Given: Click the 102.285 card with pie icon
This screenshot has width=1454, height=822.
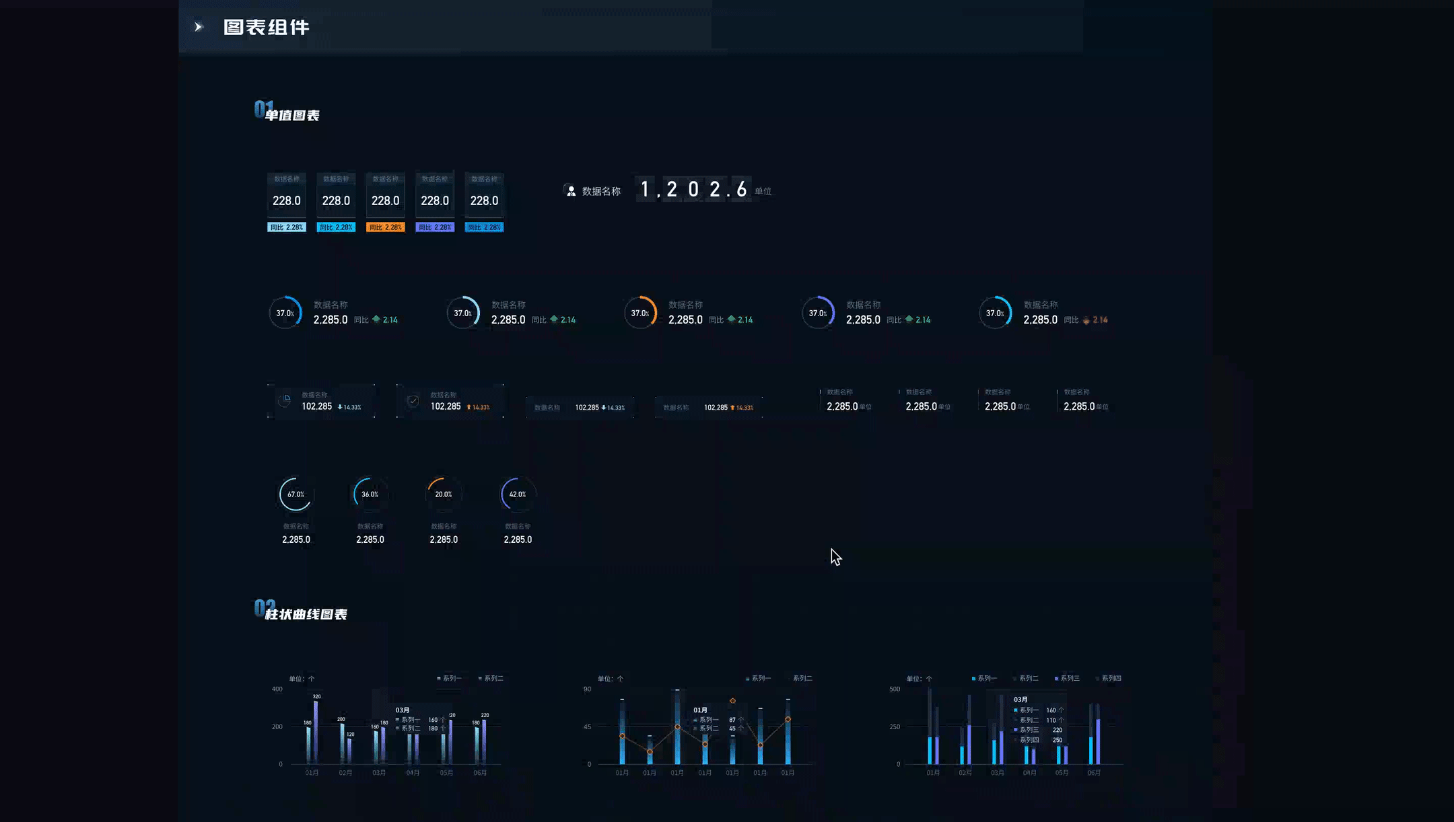Looking at the screenshot, I should (x=321, y=402).
